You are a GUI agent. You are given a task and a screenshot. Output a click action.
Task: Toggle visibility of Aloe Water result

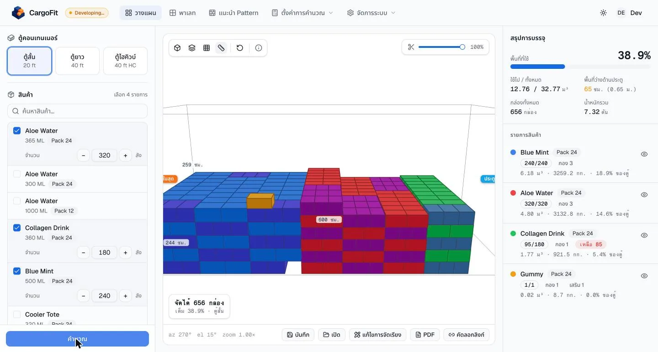(x=644, y=195)
